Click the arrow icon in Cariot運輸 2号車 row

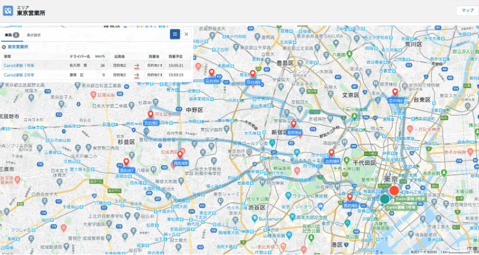[136, 75]
